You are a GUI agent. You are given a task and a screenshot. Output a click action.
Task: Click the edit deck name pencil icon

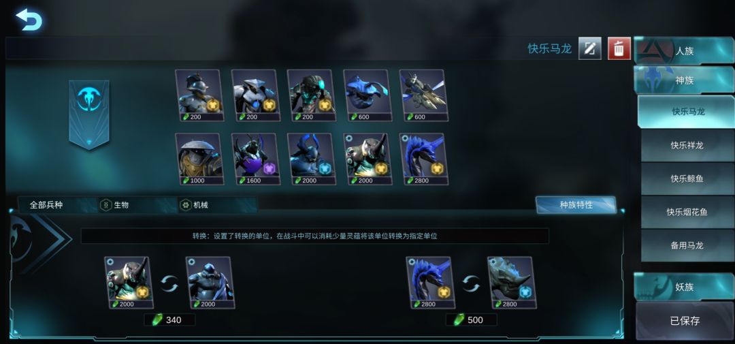click(589, 48)
